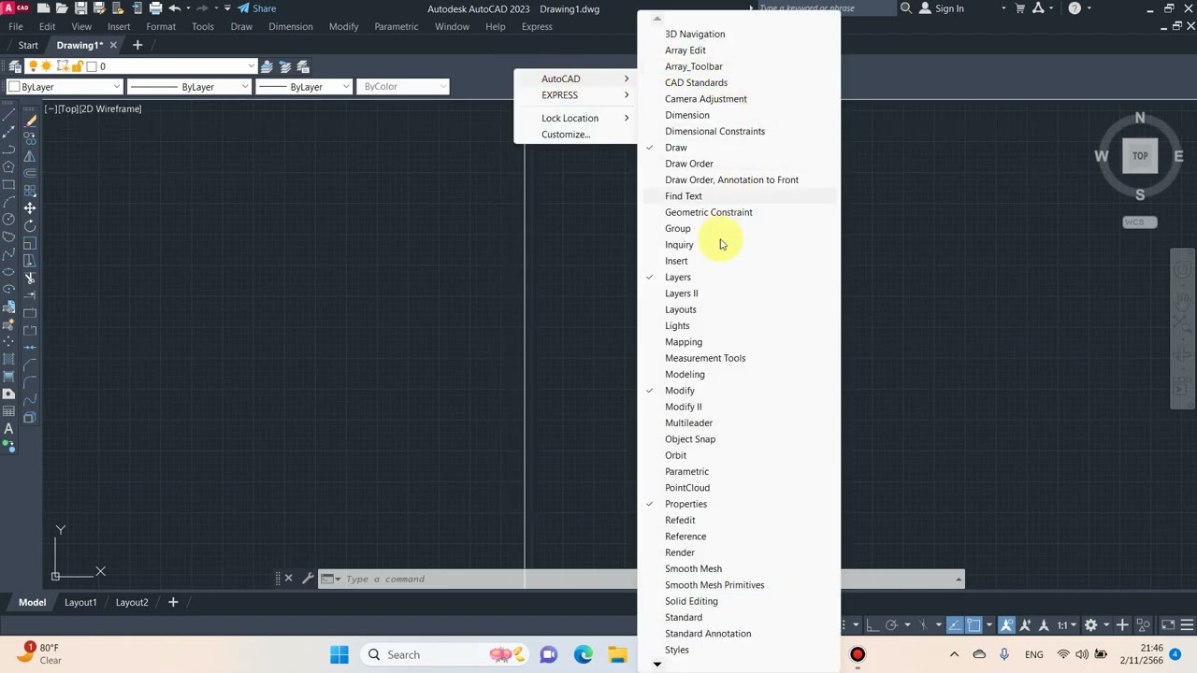Select the Mirror modify tool
The image size is (1197, 673).
[x=30, y=156]
